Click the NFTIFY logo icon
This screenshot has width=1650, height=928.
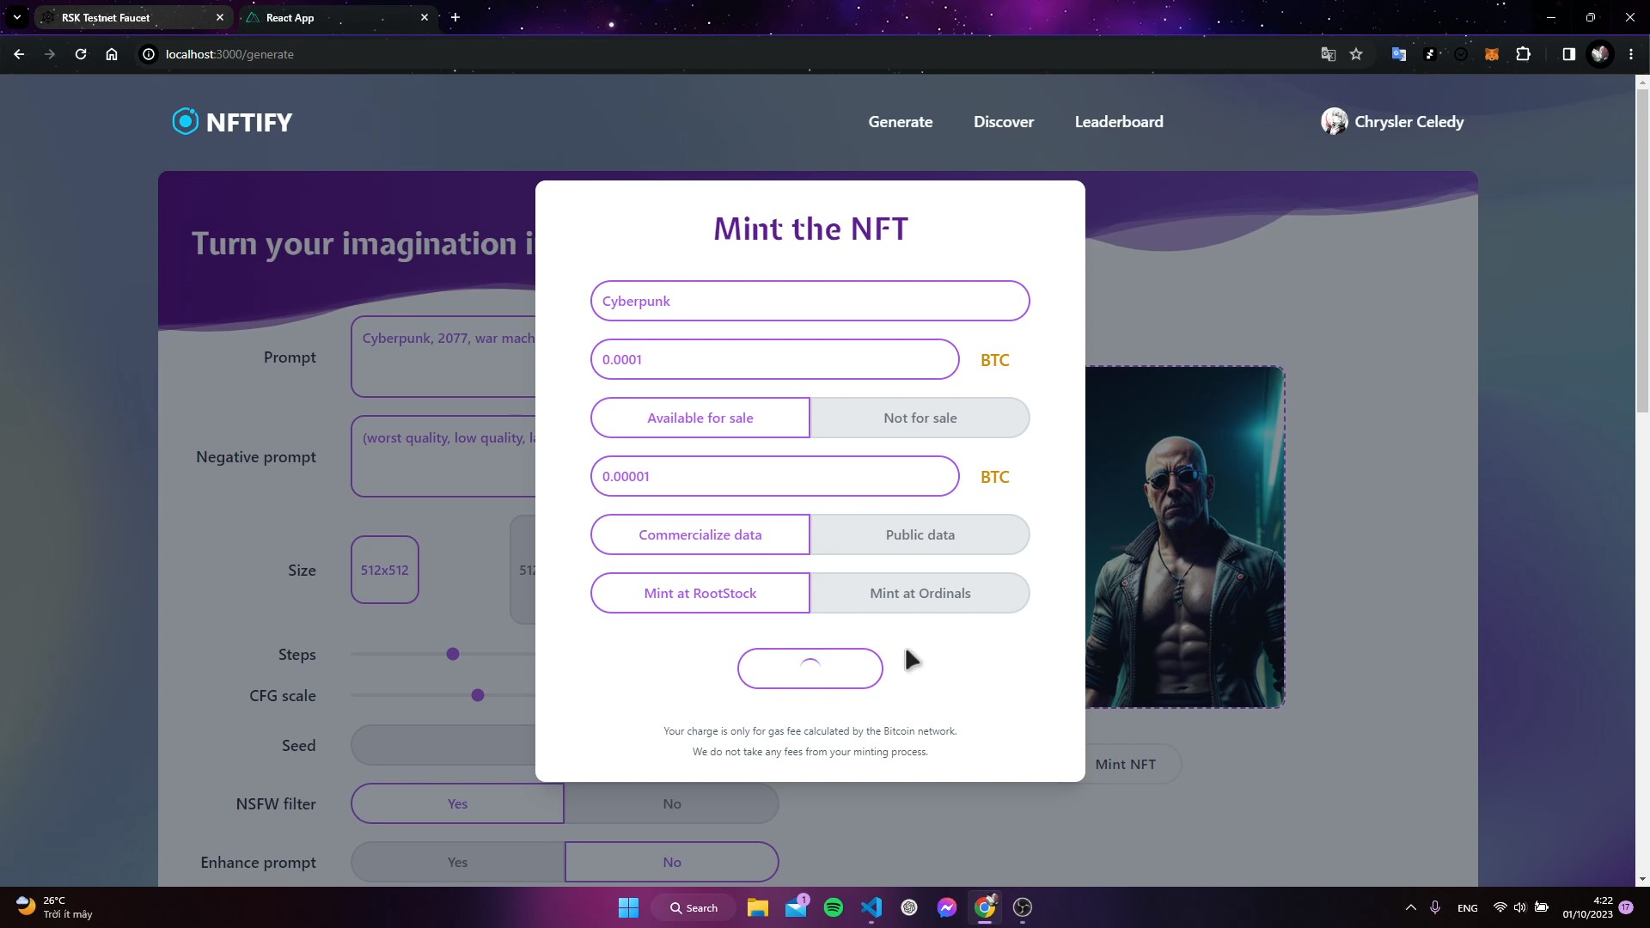[185, 122]
